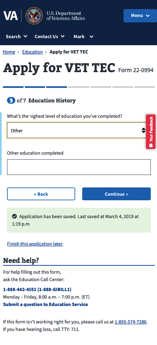Click the Back button
The height and width of the screenshot is (345, 157).
point(41,194)
